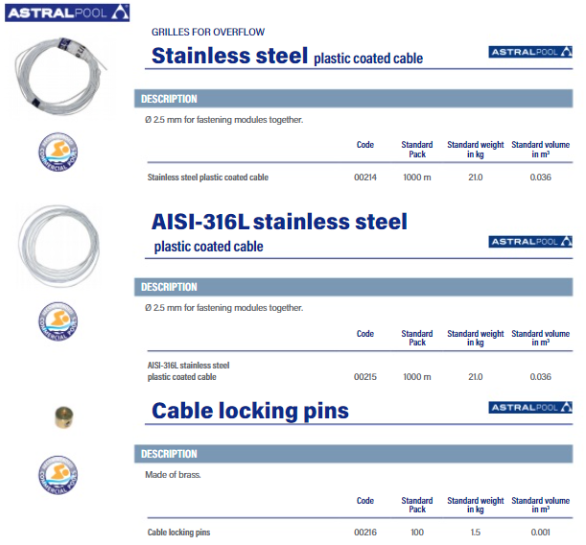Click 'Standard weight in kg' header in AISI-316L table
The width and height of the screenshot is (586, 545).
(476, 338)
